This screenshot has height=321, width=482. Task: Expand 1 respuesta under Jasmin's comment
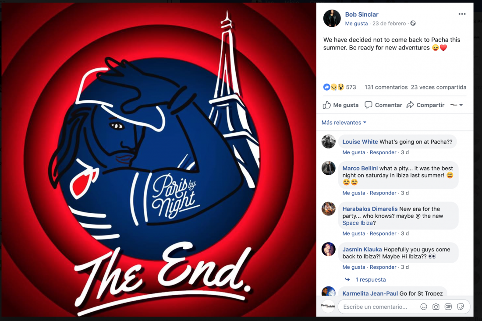370,279
